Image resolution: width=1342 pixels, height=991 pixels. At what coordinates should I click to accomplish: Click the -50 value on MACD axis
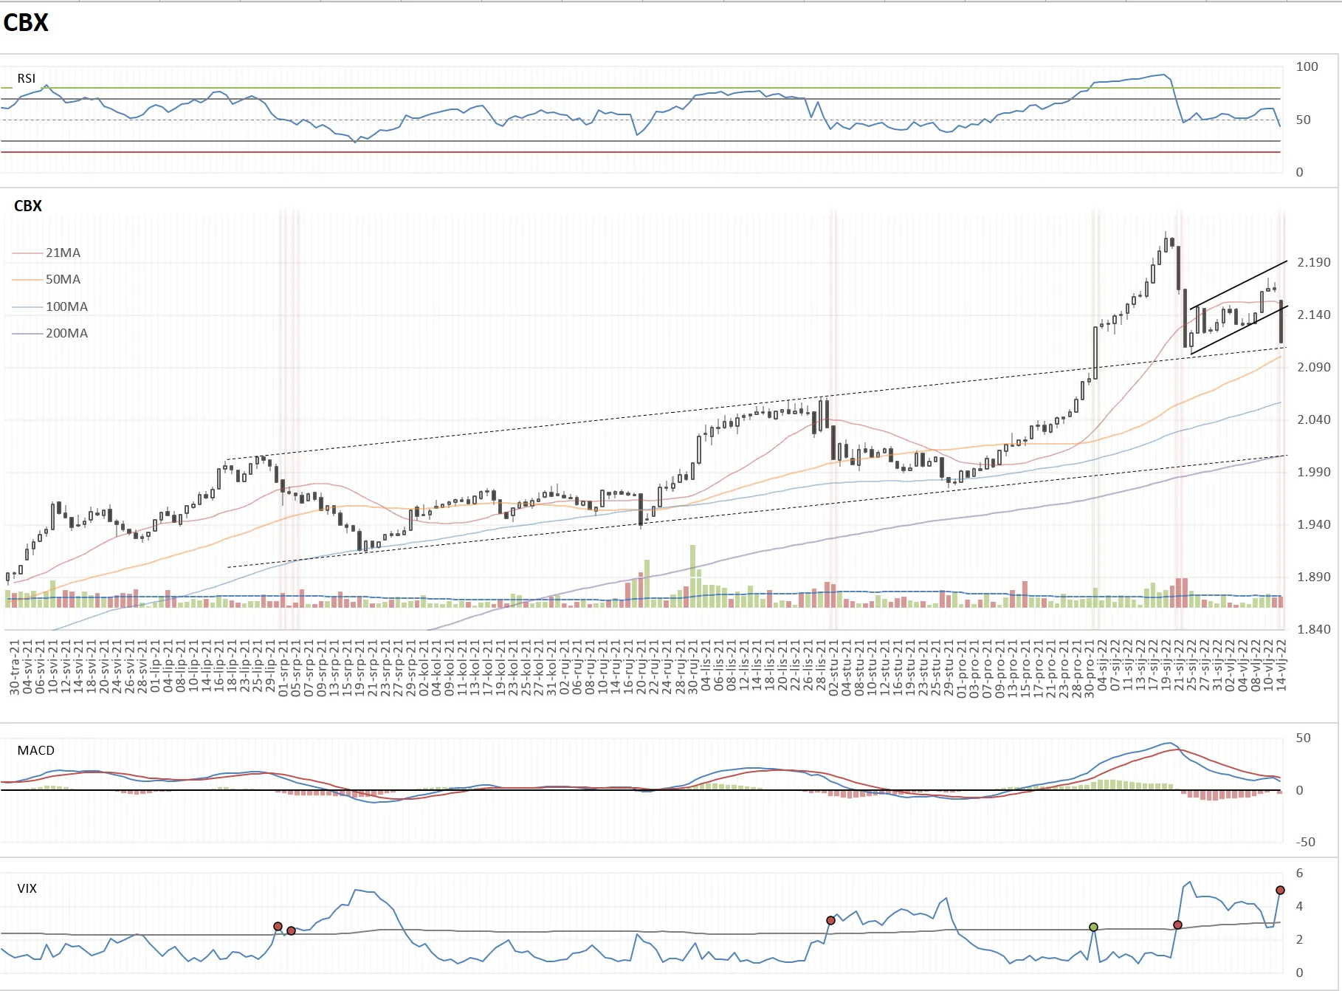(1306, 842)
